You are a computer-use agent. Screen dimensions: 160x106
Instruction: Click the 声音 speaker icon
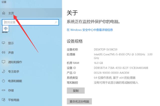[x=4, y=52]
